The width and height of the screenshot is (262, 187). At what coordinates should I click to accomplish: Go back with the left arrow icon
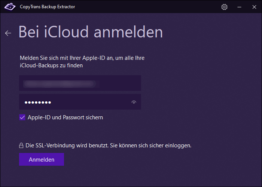[x=8, y=33]
